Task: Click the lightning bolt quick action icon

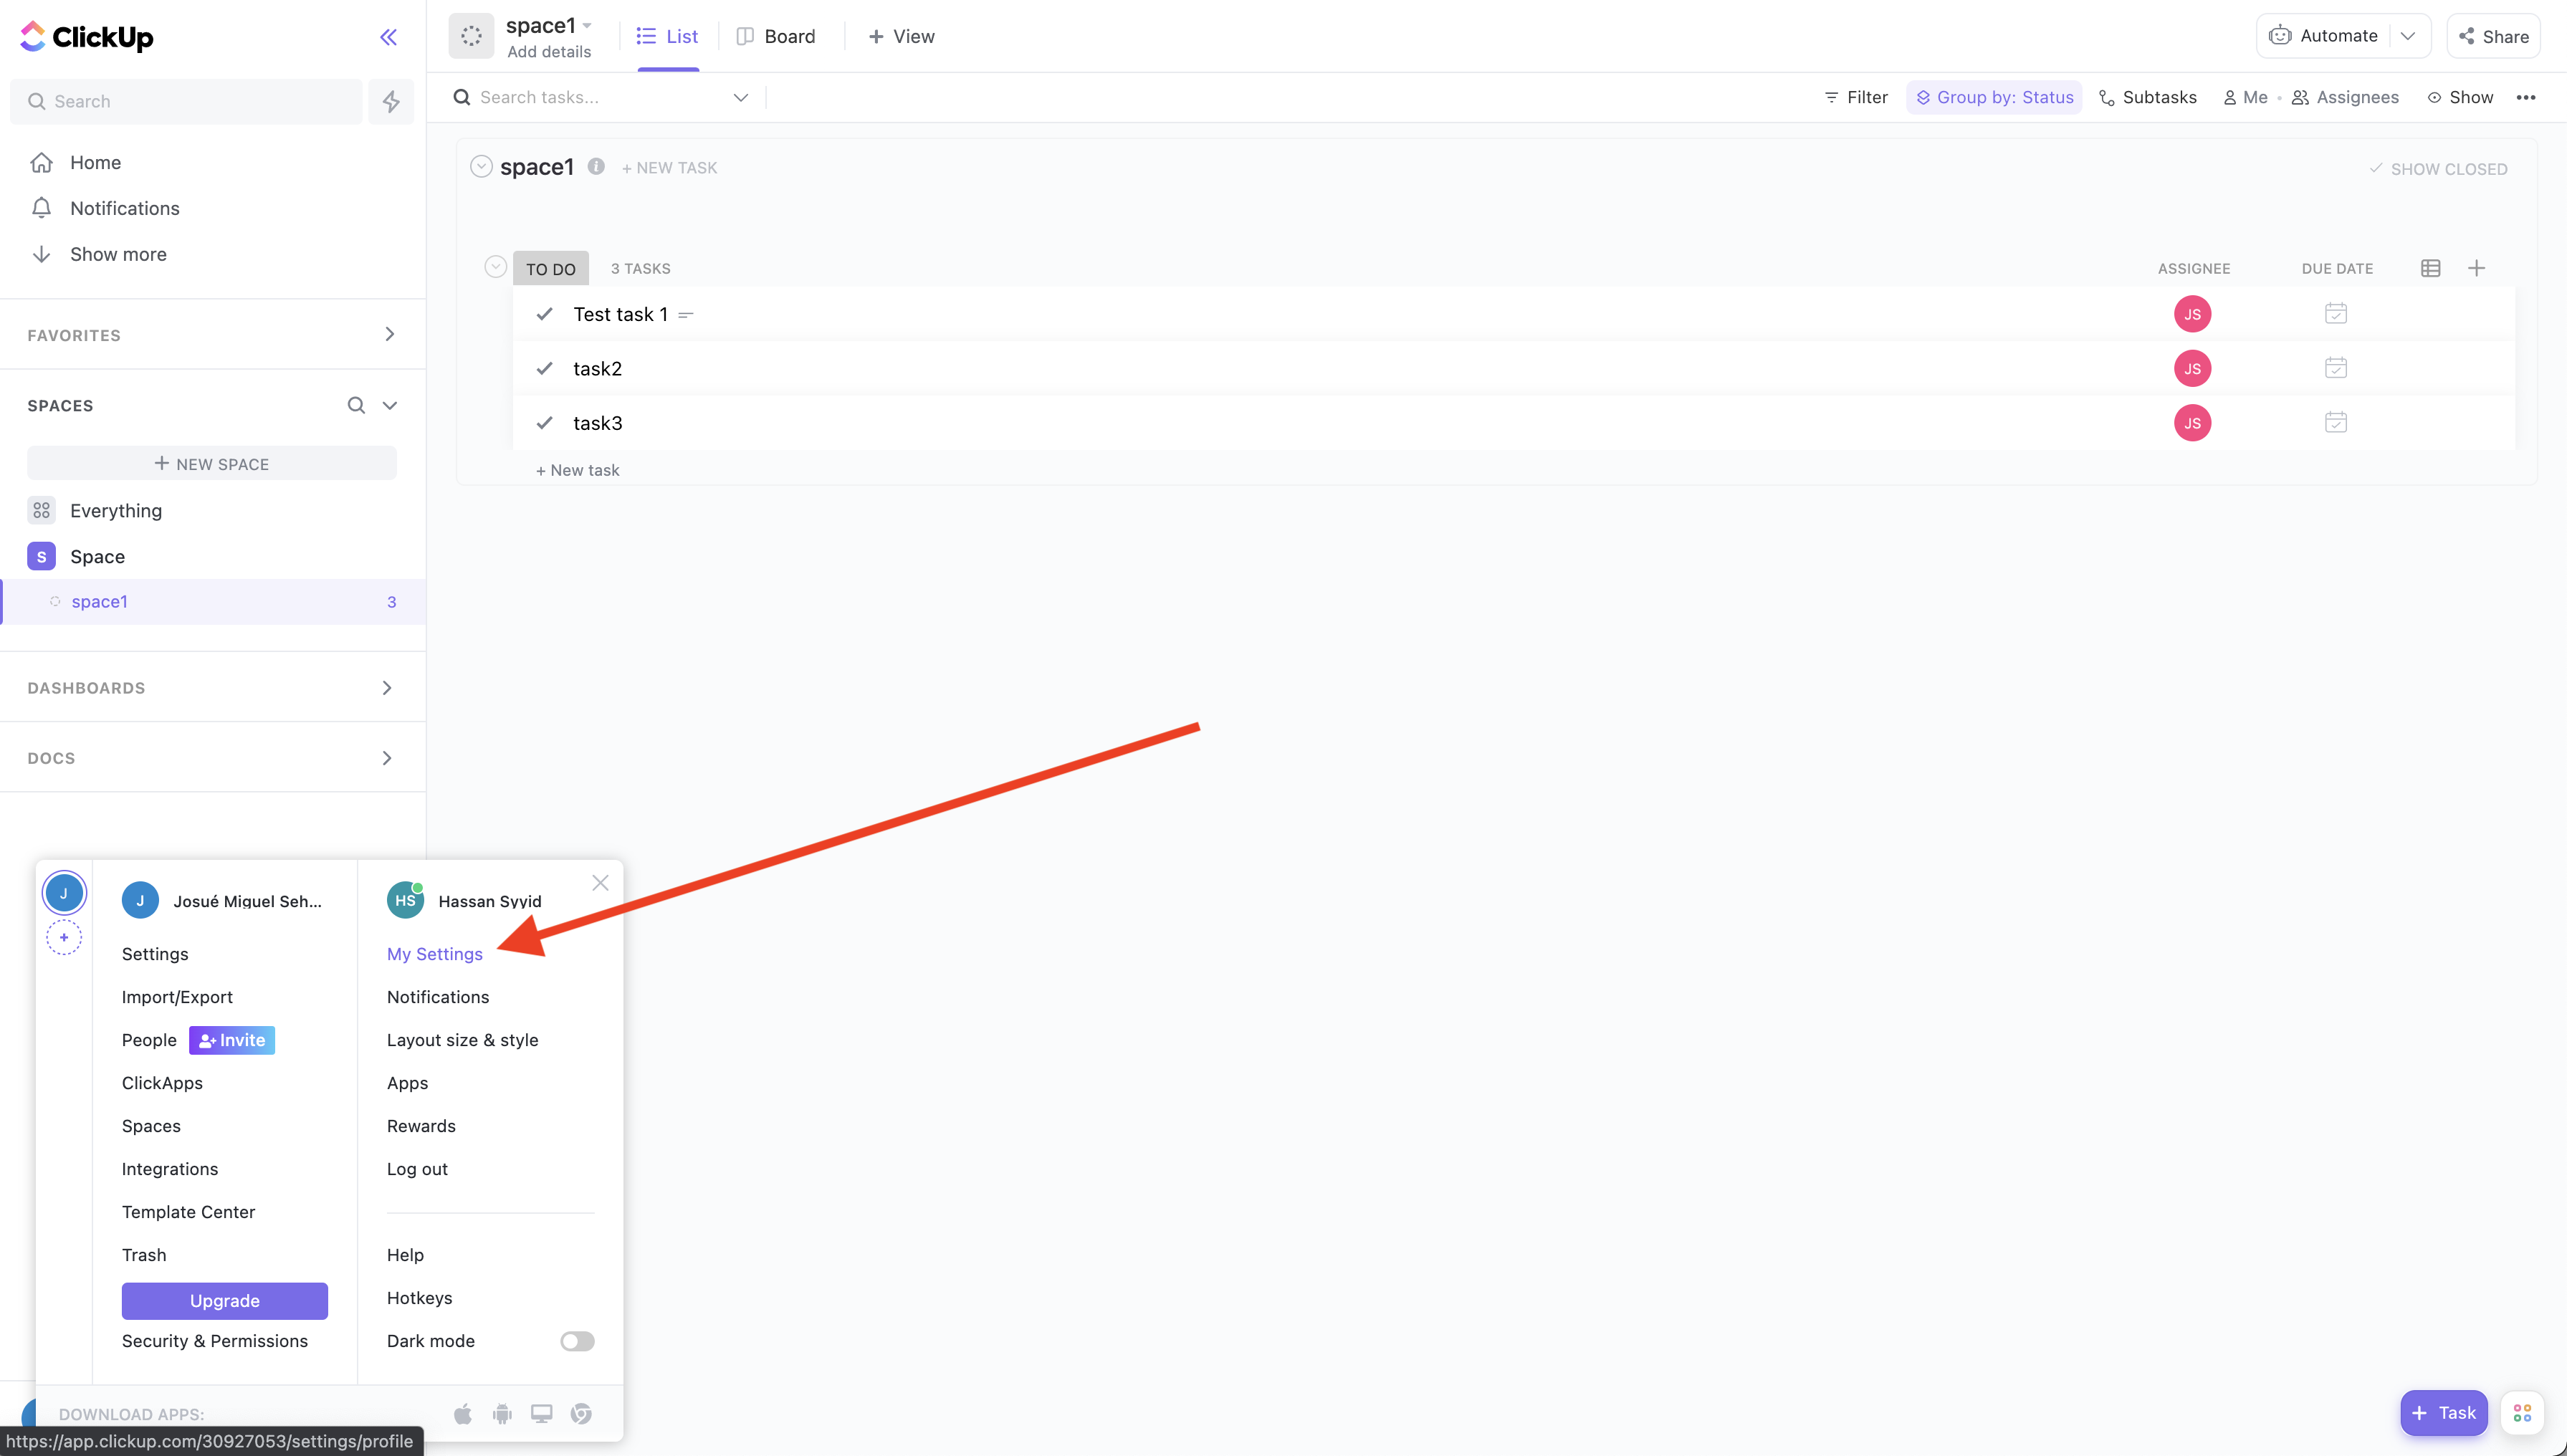Action: 391,101
